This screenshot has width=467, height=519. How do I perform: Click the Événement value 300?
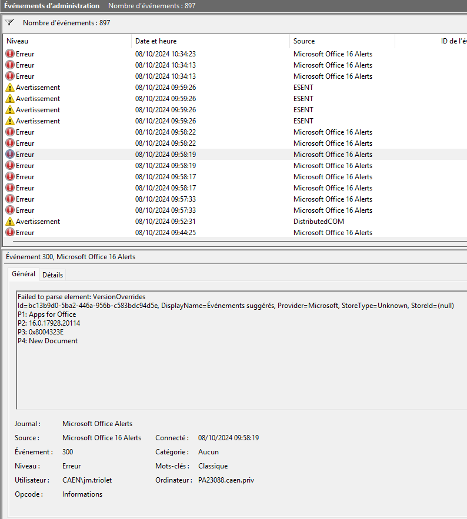pyautogui.click(x=68, y=452)
